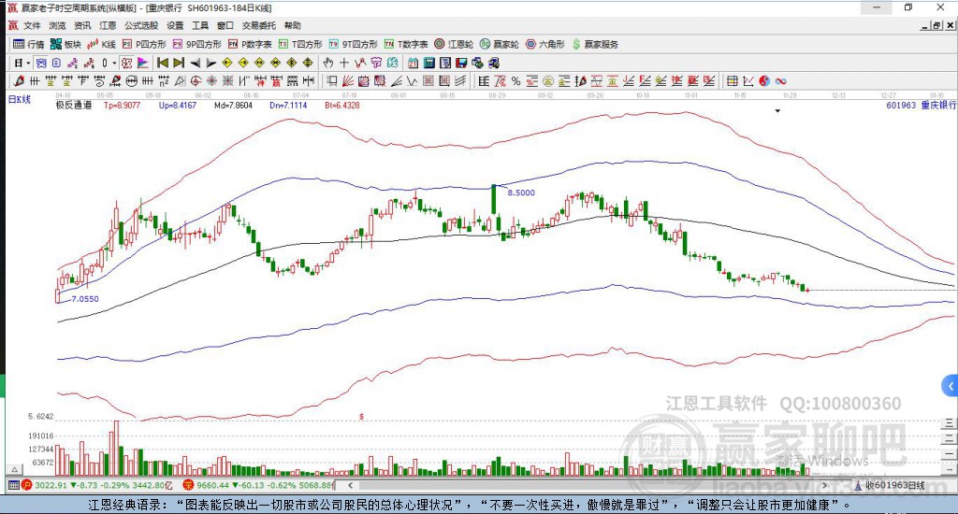Click the small black triangle marker above chart
This screenshot has width=958, height=514.
pos(777,111)
